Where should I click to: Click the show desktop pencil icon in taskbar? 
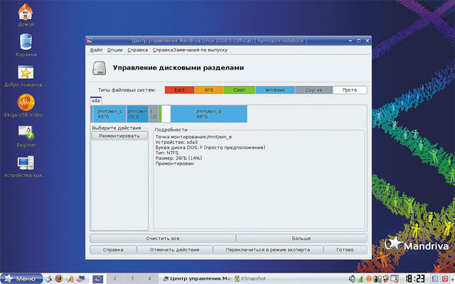(x=48, y=279)
